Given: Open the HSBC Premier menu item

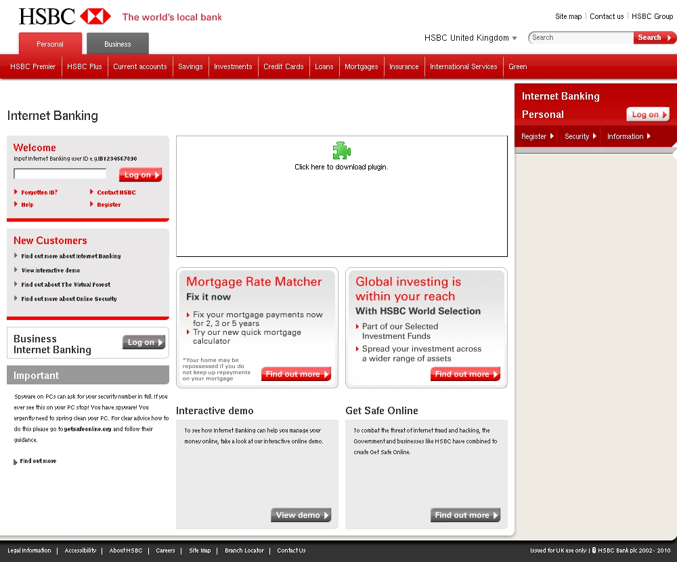Looking at the screenshot, I should [32, 66].
